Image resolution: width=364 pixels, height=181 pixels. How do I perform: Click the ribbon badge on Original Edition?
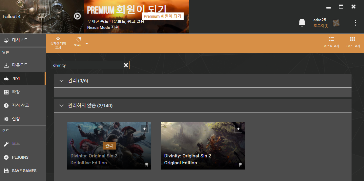pos(240,165)
